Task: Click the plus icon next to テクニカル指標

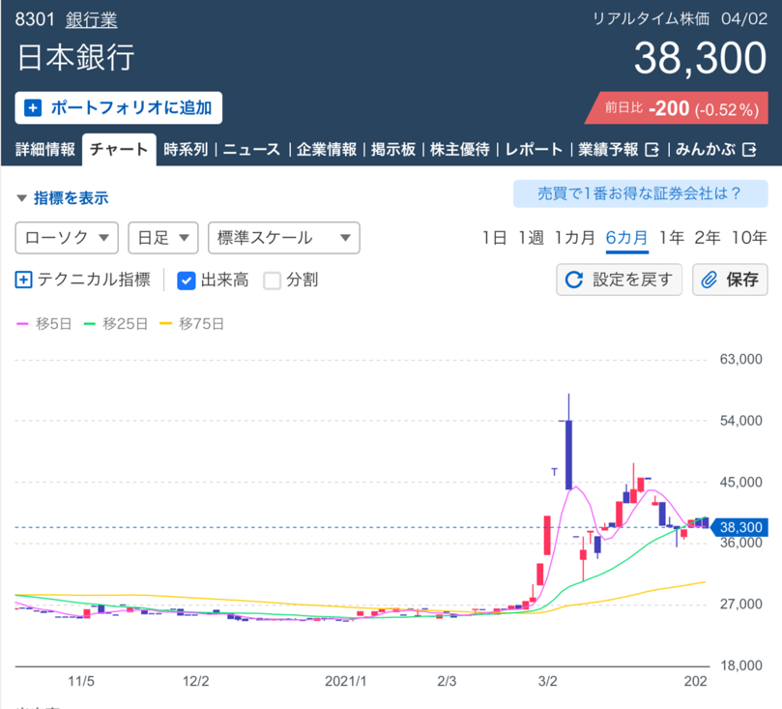Action: click(23, 280)
